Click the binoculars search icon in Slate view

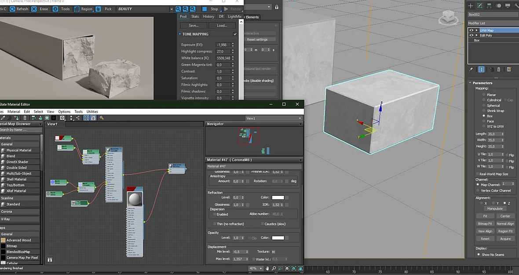50,260
